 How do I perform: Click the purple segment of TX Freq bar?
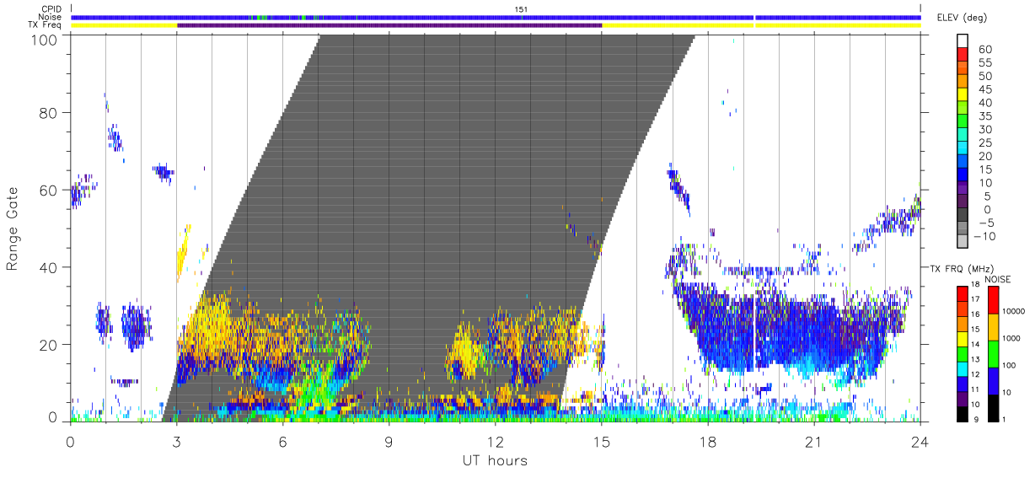[x=389, y=25]
